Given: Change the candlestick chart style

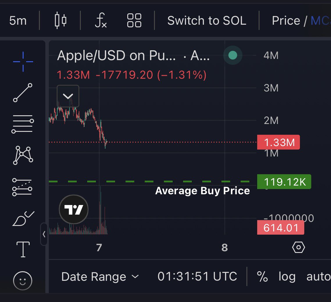Looking at the screenshot, I should pyautogui.click(x=60, y=20).
